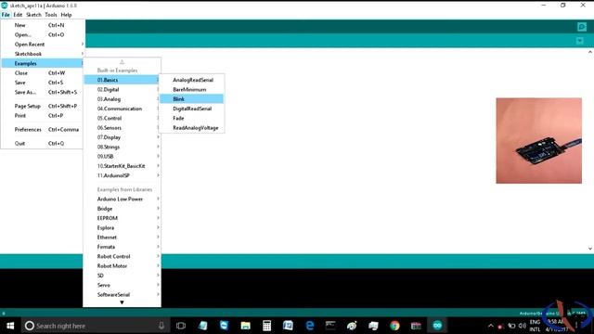Open Arduino Low Power library examples
Screen dimensions: 594x334
click(122, 199)
